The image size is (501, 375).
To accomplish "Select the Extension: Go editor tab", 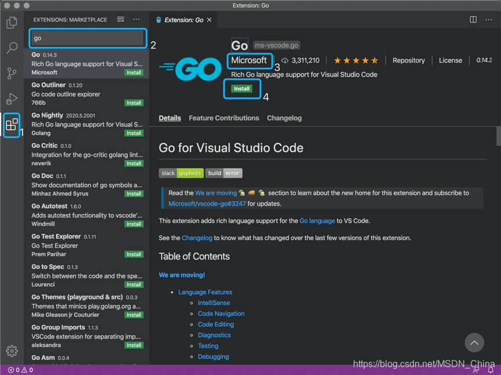I will click(x=184, y=20).
